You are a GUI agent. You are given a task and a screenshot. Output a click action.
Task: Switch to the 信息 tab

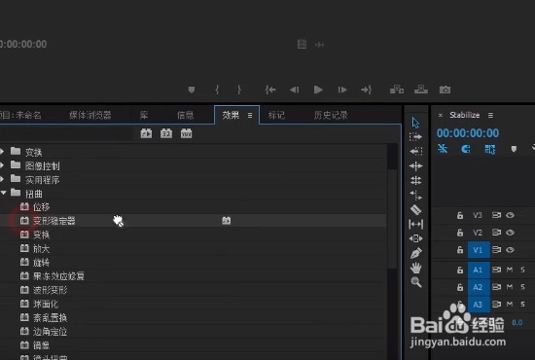[x=185, y=115]
